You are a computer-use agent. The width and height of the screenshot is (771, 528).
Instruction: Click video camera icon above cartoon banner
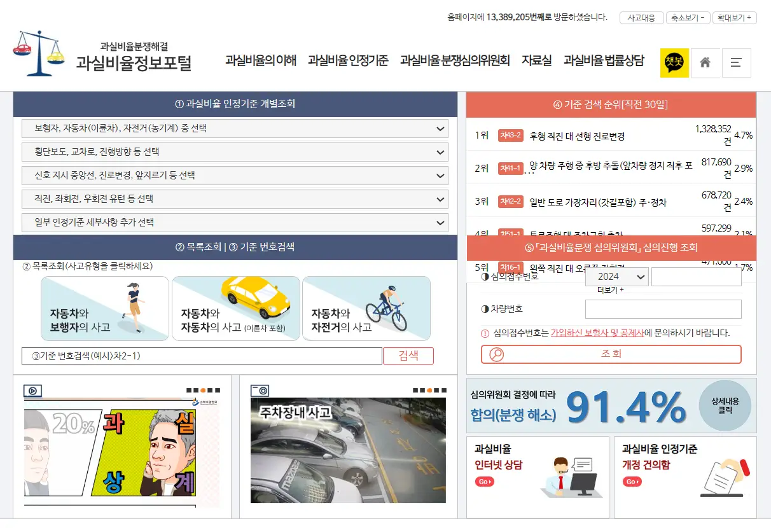[33, 391]
